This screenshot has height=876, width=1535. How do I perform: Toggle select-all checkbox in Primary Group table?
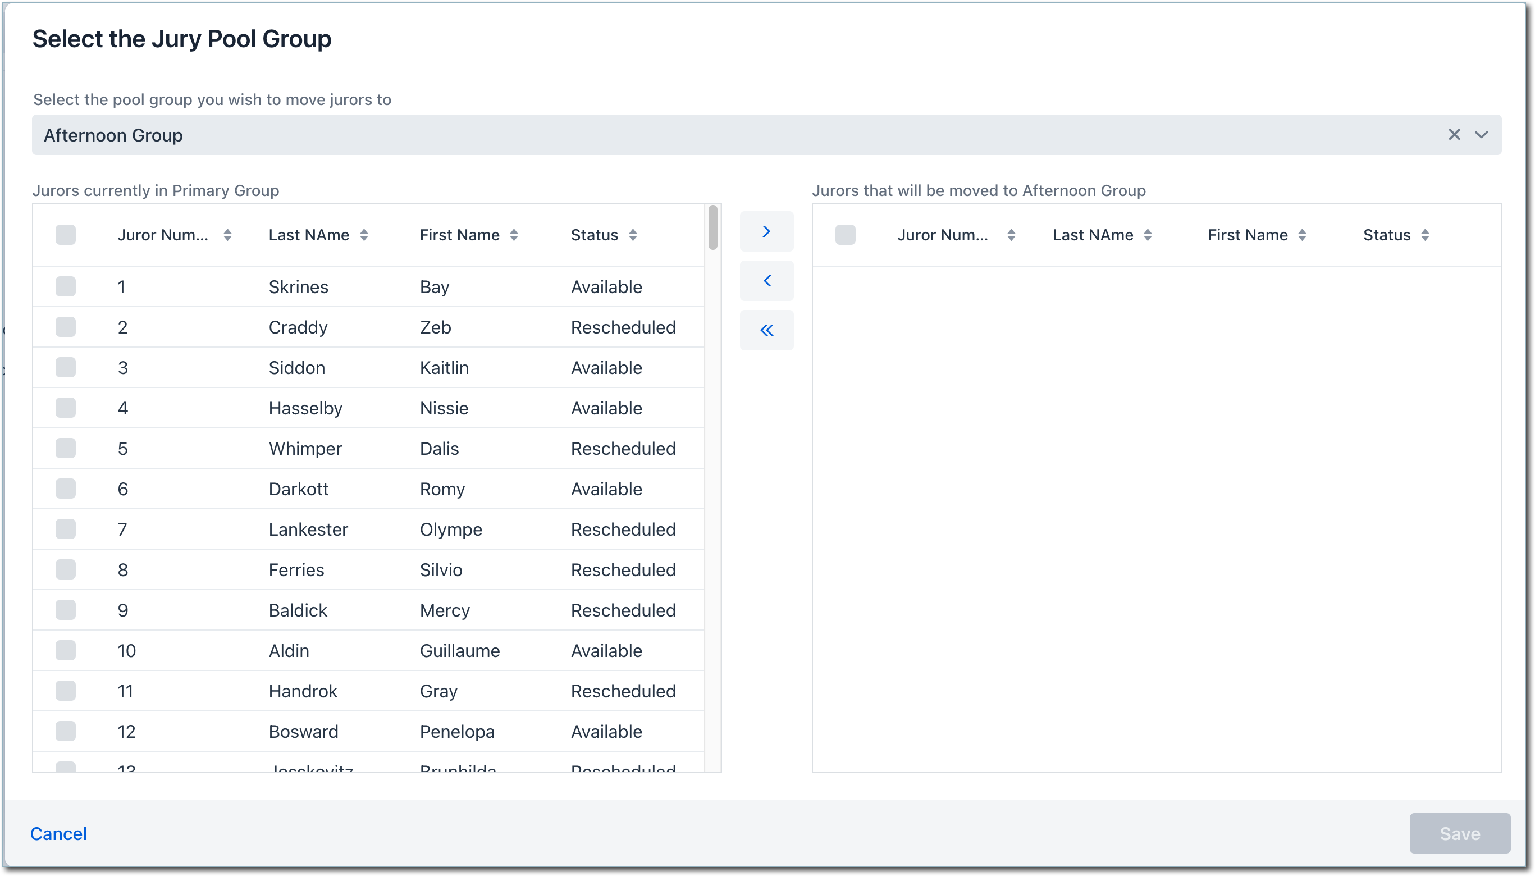[x=66, y=235]
